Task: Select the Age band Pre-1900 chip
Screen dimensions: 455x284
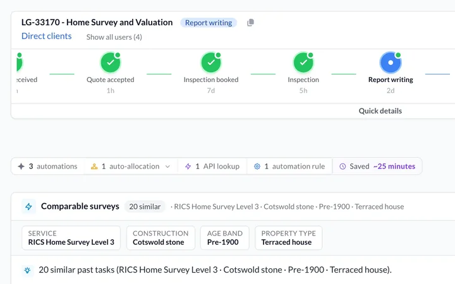Action: (x=224, y=238)
